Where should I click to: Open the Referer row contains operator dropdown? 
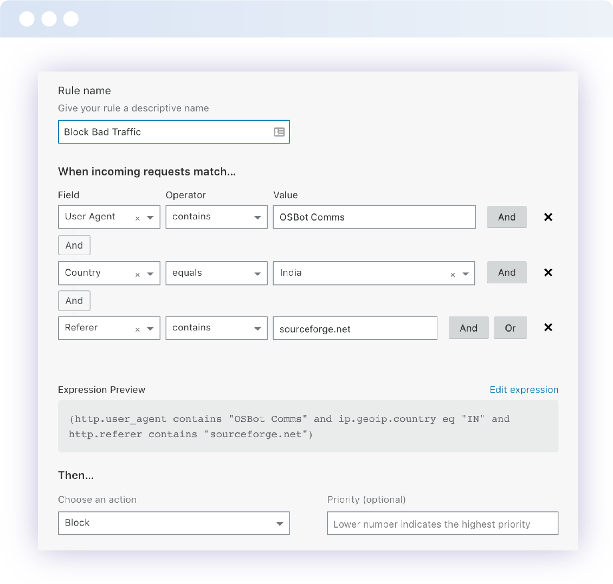pos(257,329)
